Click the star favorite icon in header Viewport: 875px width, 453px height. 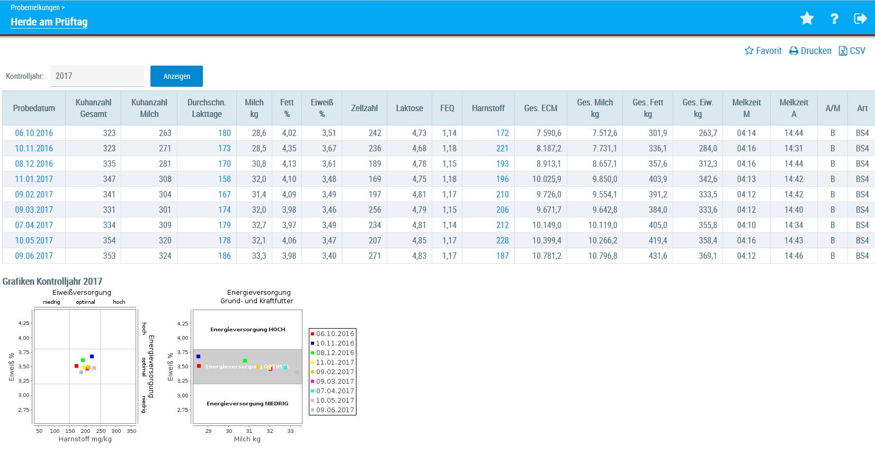(807, 19)
